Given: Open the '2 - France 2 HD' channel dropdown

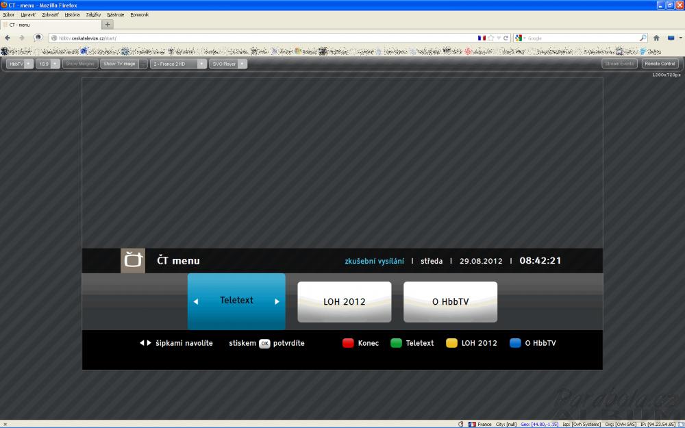Looking at the screenshot, I should [x=201, y=64].
